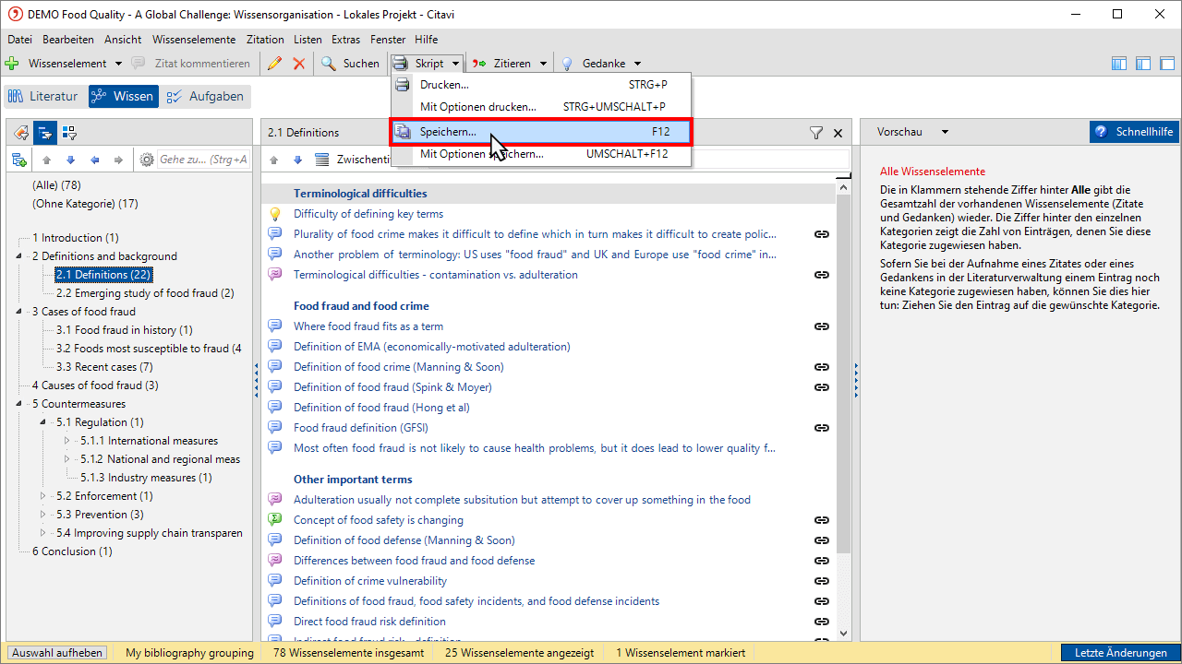This screenshot has height=664, width=1182.
Task: Expand 5.1.1 International measures node
Action: (x=66, y=441)
